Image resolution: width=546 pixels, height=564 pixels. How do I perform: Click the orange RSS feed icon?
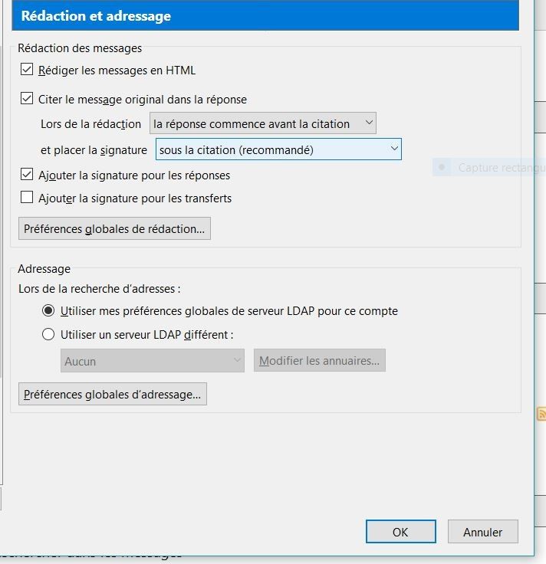pos(541,414)
